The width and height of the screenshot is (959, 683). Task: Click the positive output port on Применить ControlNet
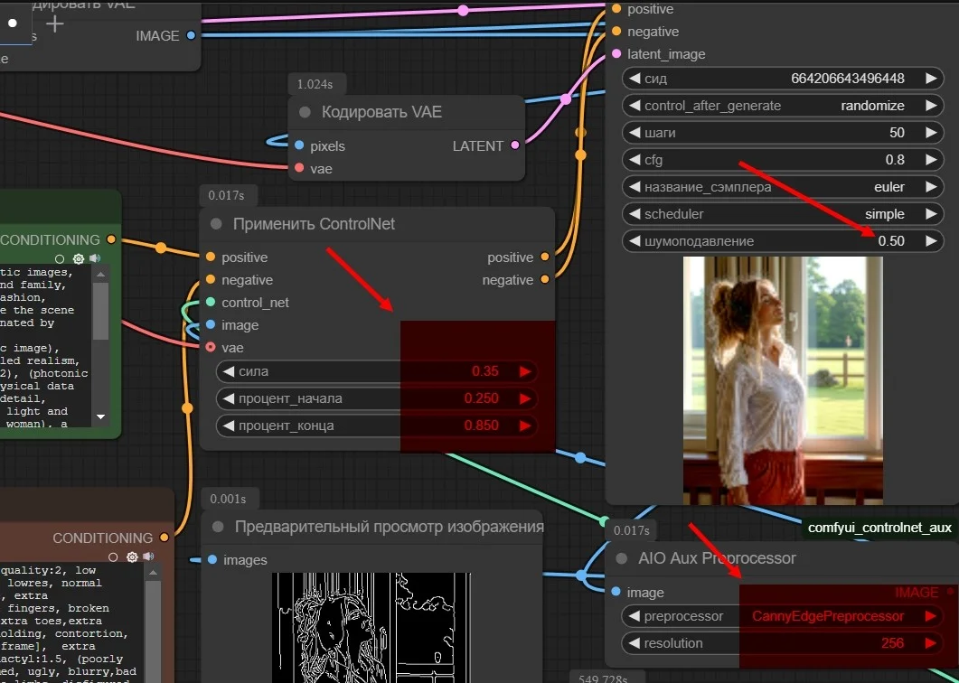coord(544,257)
